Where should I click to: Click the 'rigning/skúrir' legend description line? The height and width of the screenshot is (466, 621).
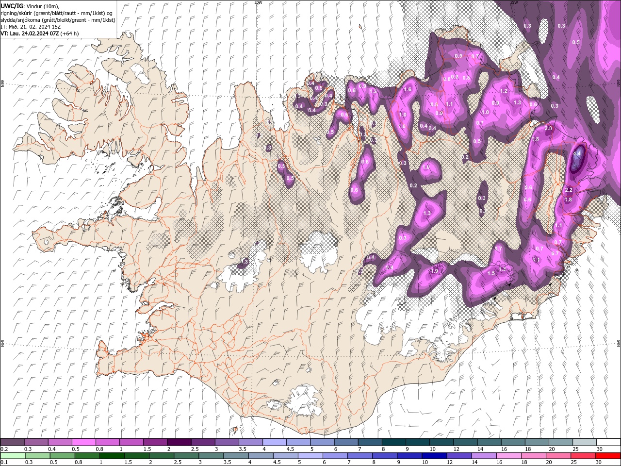click(x=57, y=13)
